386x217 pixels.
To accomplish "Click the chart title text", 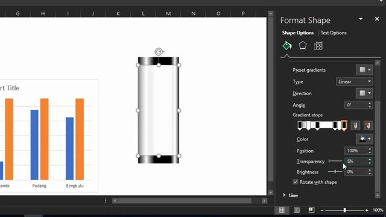I will 10,88.
